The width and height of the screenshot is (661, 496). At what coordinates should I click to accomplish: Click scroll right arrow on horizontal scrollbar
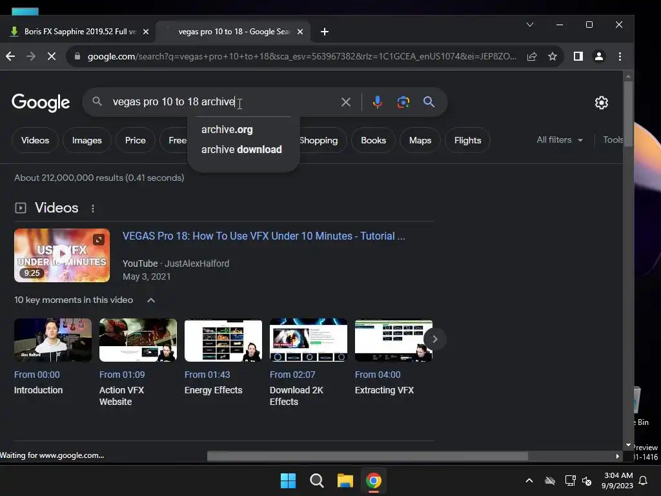tap(617, 456)
